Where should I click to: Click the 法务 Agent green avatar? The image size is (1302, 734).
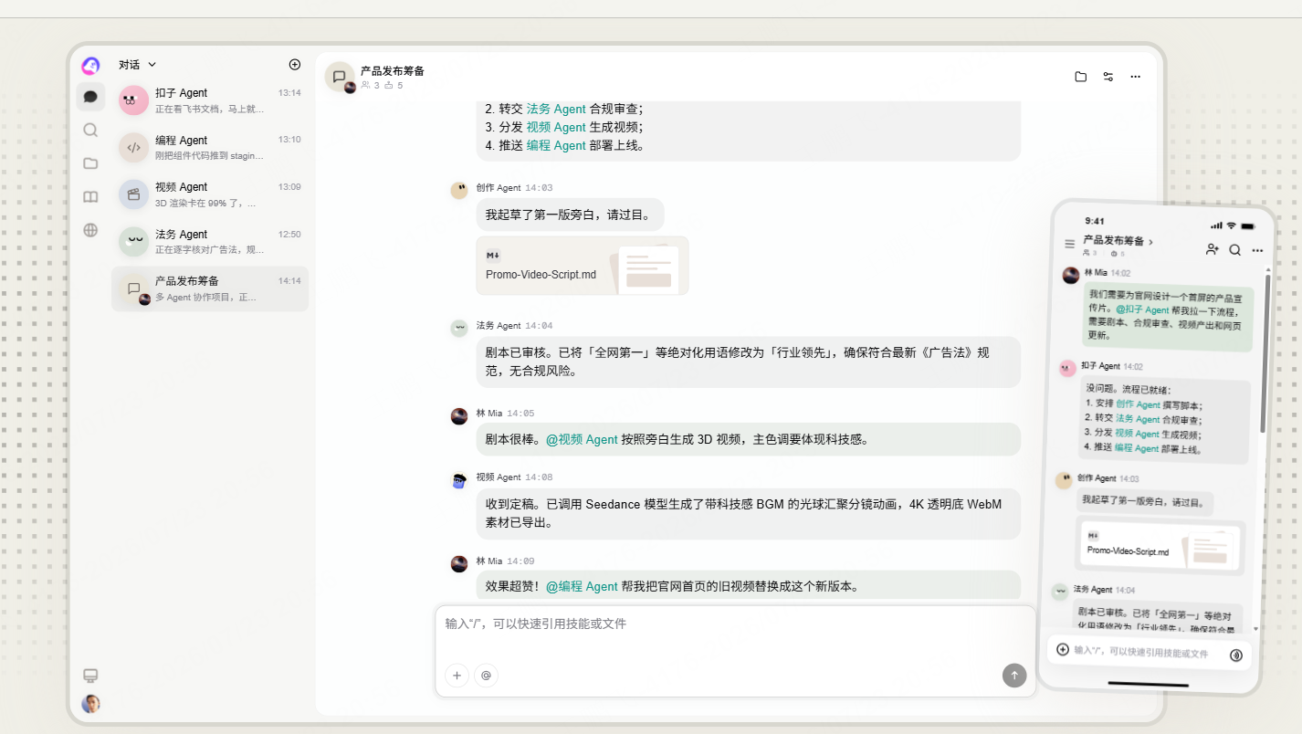click(133, 242)
